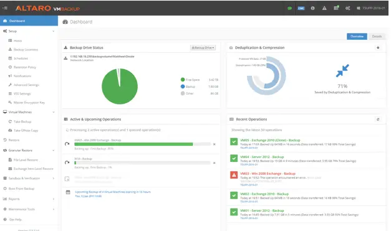Viewport: 391px width, 231px height.
Task: Refresh the Recent Operations panel
Action: point(378,120)
